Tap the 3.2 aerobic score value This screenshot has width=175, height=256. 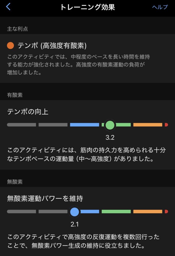tap(110, 137)
